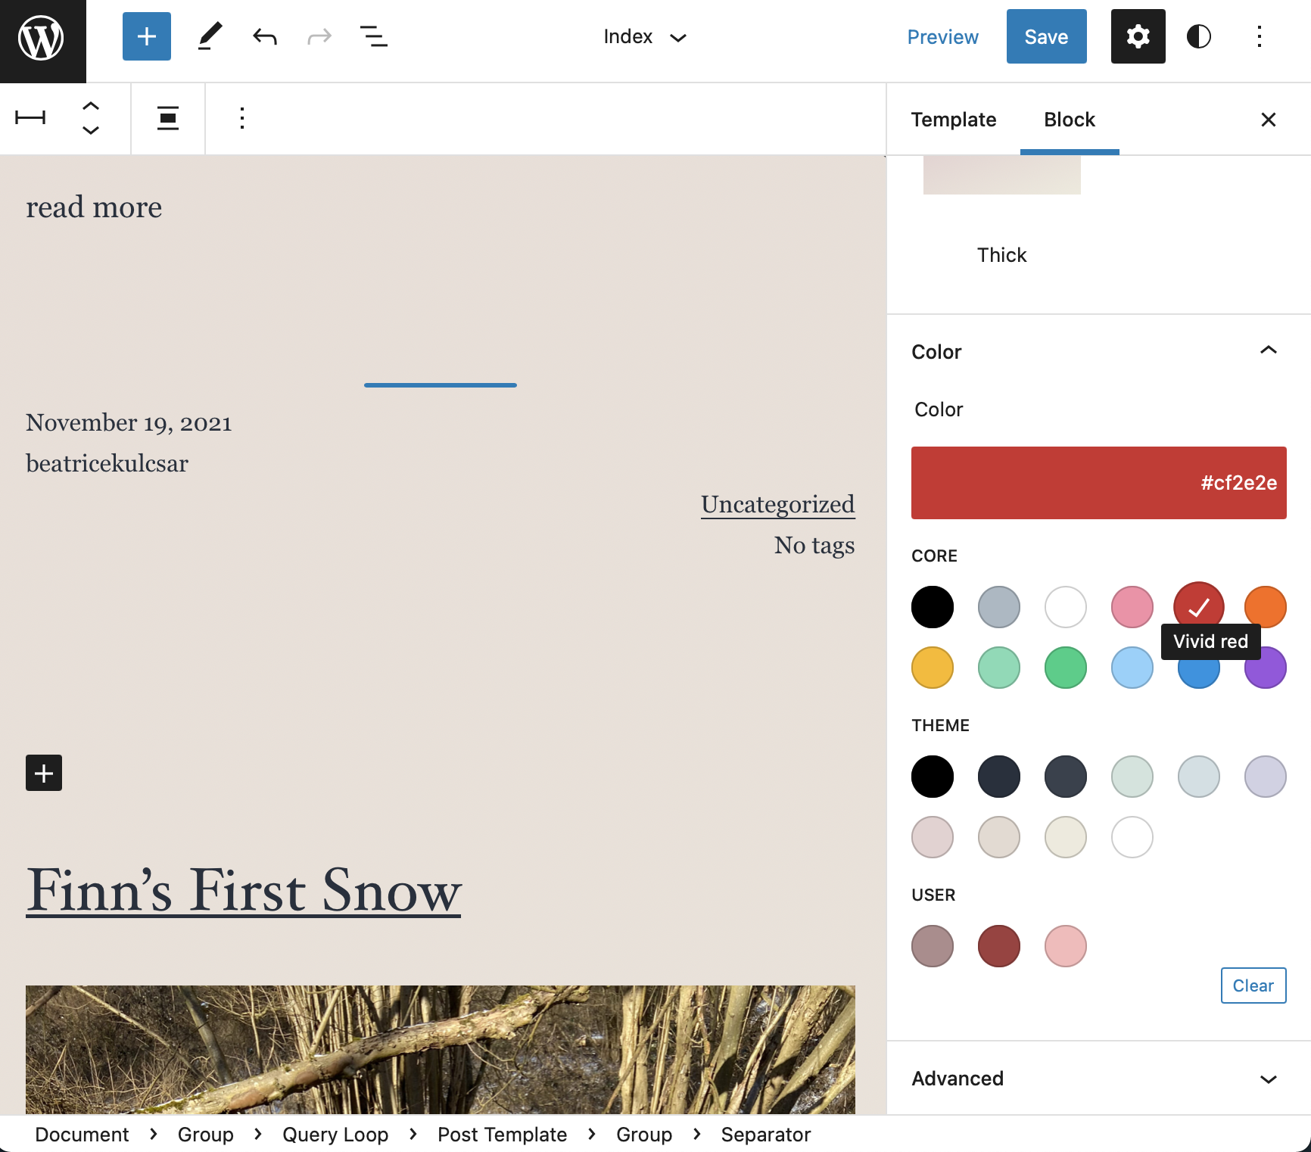Toggle the Styles panel icon
The width and height of the screenshot is (1311, 1152).
click(1199, 36)
